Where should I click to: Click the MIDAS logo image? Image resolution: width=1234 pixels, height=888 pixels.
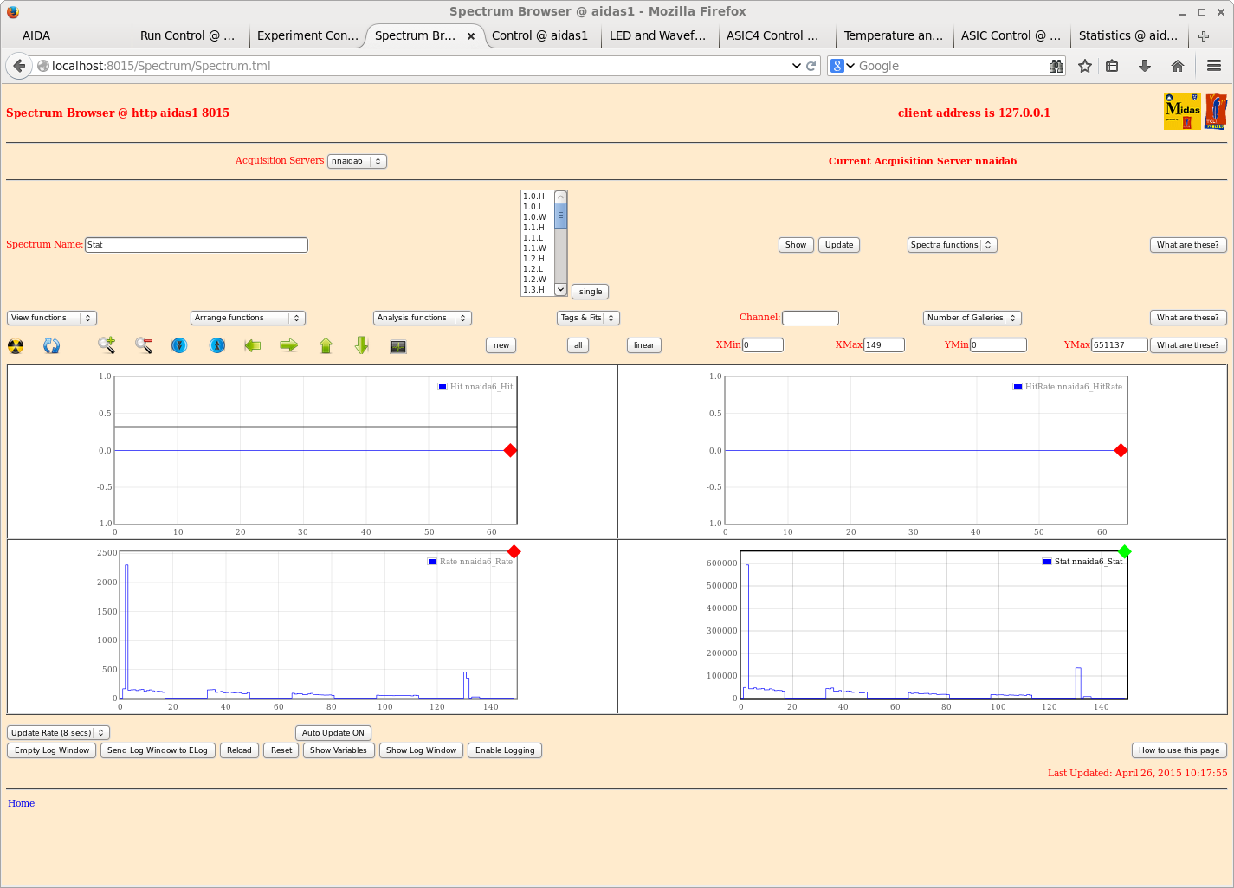coord(1182,112)
